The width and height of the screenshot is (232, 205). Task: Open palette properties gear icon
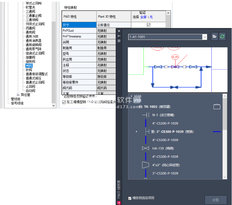point(119,41)
